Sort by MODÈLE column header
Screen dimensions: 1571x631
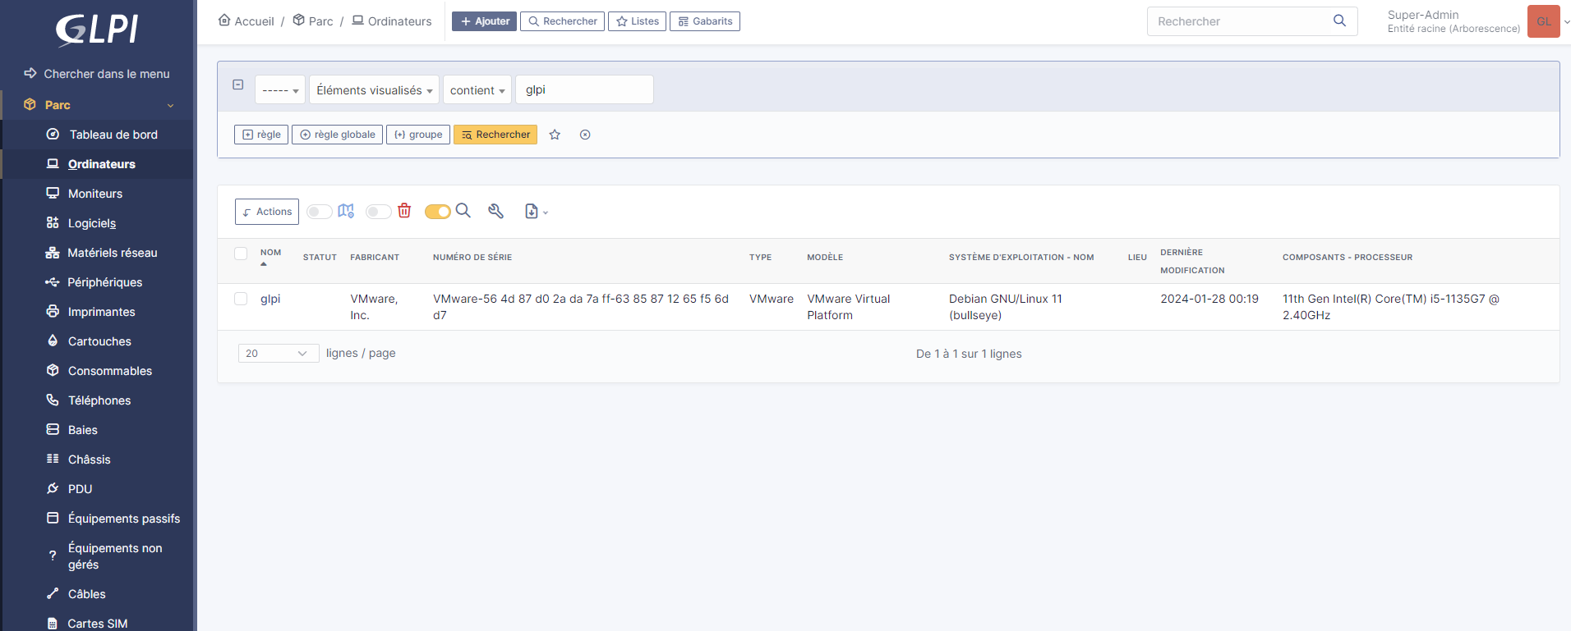(825, 258)
